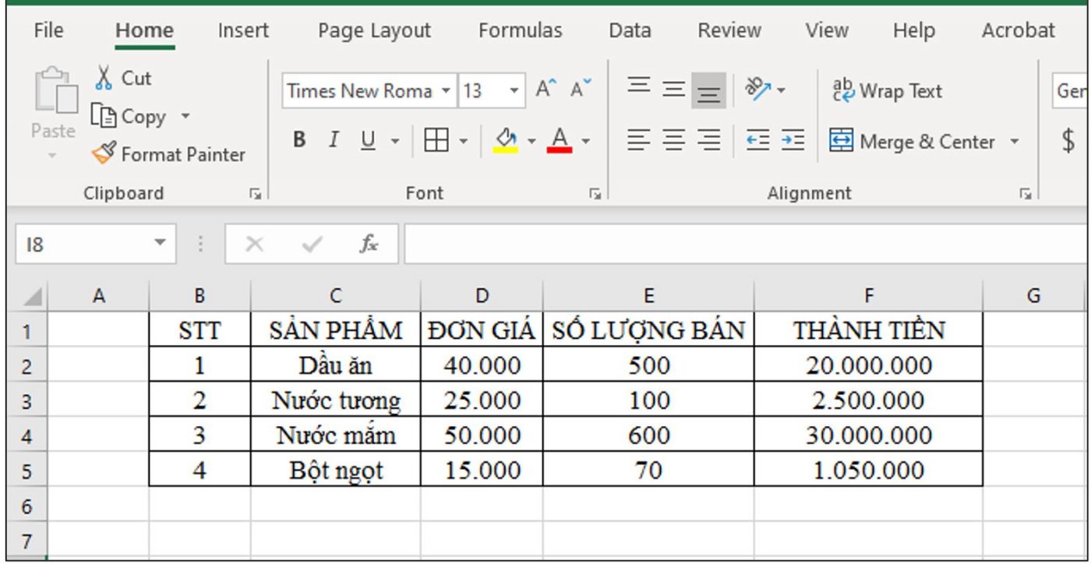The width and height of the screenshot is (1091, 564).
Task: Select column C header
Action: coord(335,296)
